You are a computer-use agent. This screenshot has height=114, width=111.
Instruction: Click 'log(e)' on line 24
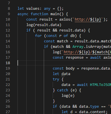tap(68, 96)
